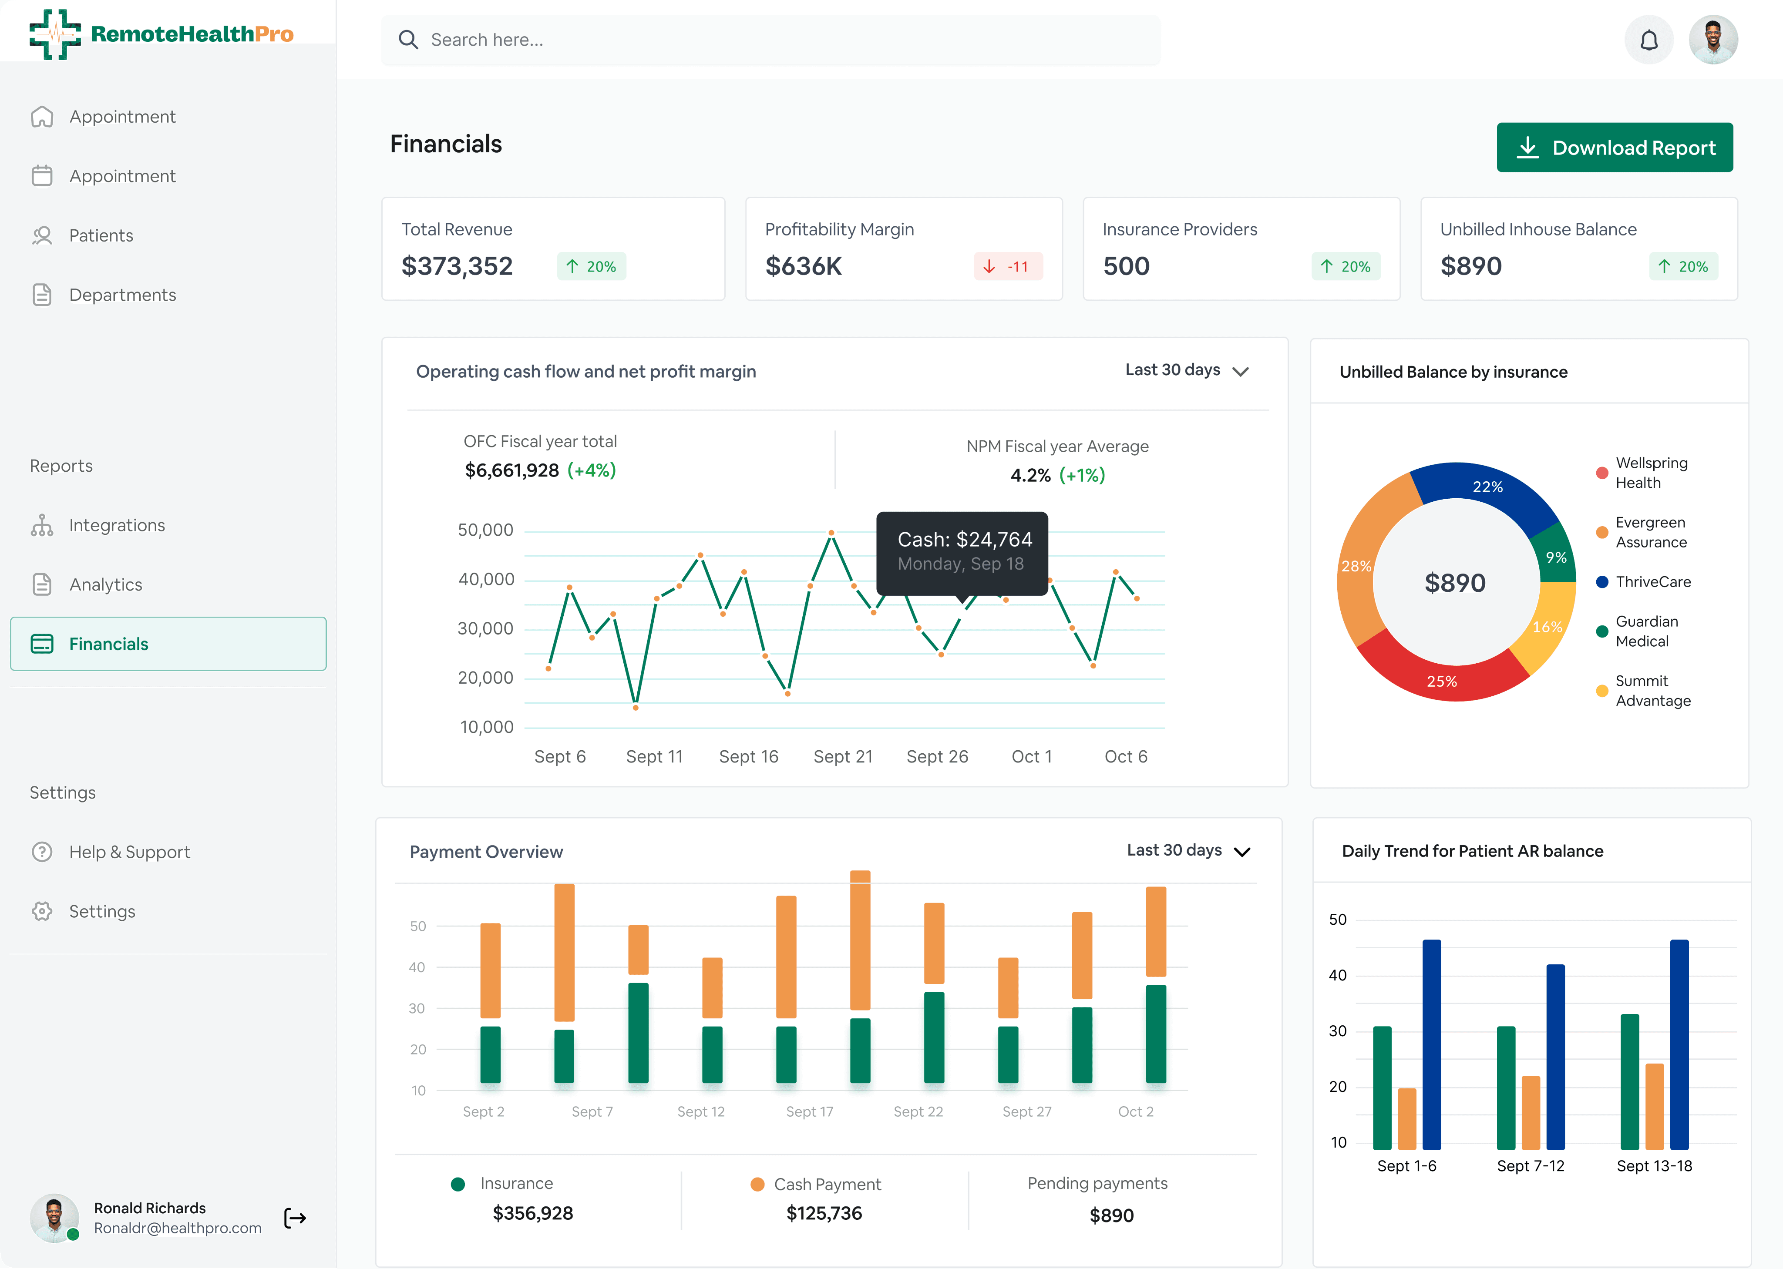Click the Guardian Medical legend dot
Viewport: 1783px width, 1269px height.
pyautogui.click(x=1601, y=631)
